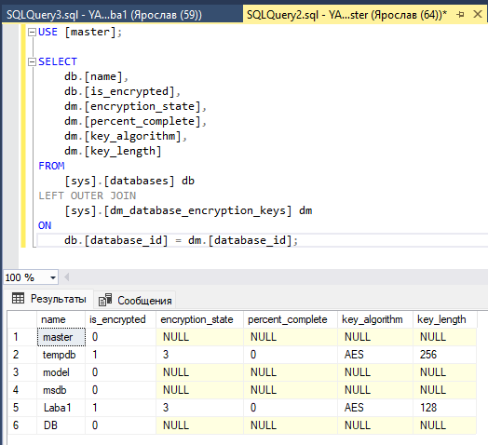
Task: Click the messages icon beside Сообщения
Action: (x=105, y=300)
